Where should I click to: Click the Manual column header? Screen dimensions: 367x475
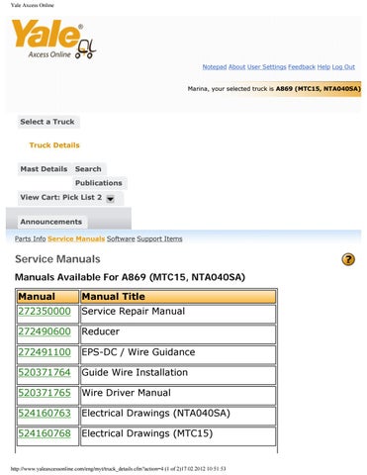47,296
